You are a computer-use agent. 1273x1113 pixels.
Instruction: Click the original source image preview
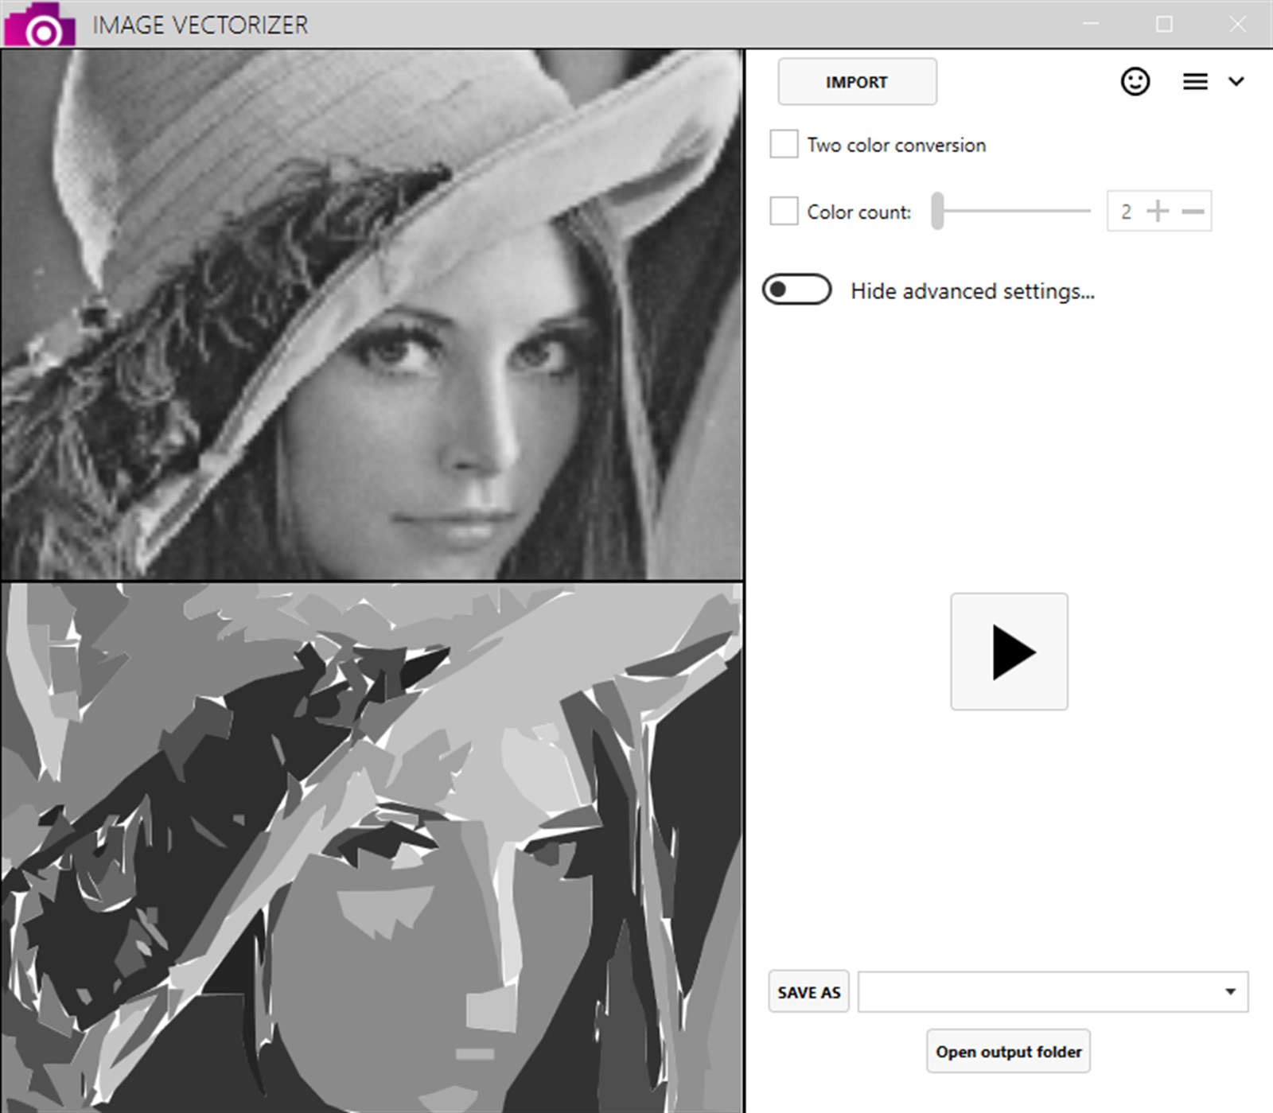[372, 315]
